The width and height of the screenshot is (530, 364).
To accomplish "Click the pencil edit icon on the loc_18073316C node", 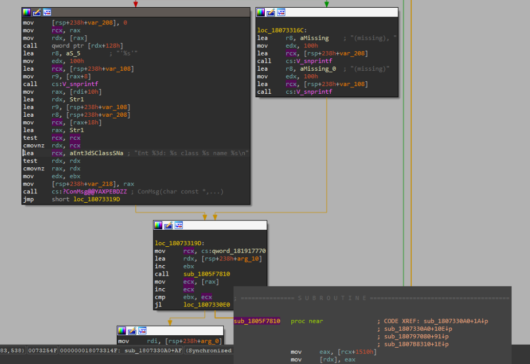I will click(271, 12).
